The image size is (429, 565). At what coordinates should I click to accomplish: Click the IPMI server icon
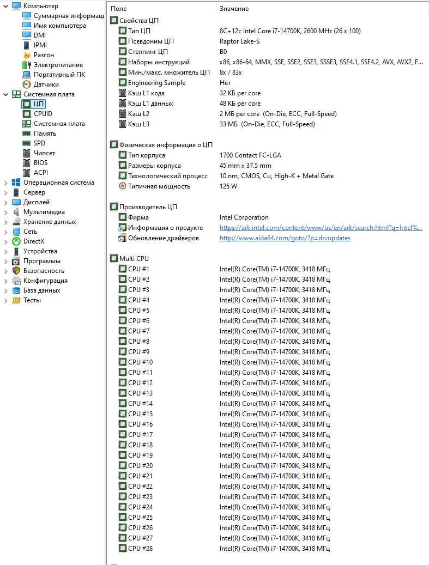pos(27,45)
